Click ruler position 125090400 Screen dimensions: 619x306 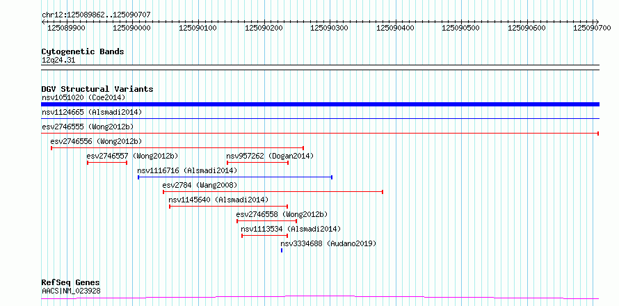[395, 28]
